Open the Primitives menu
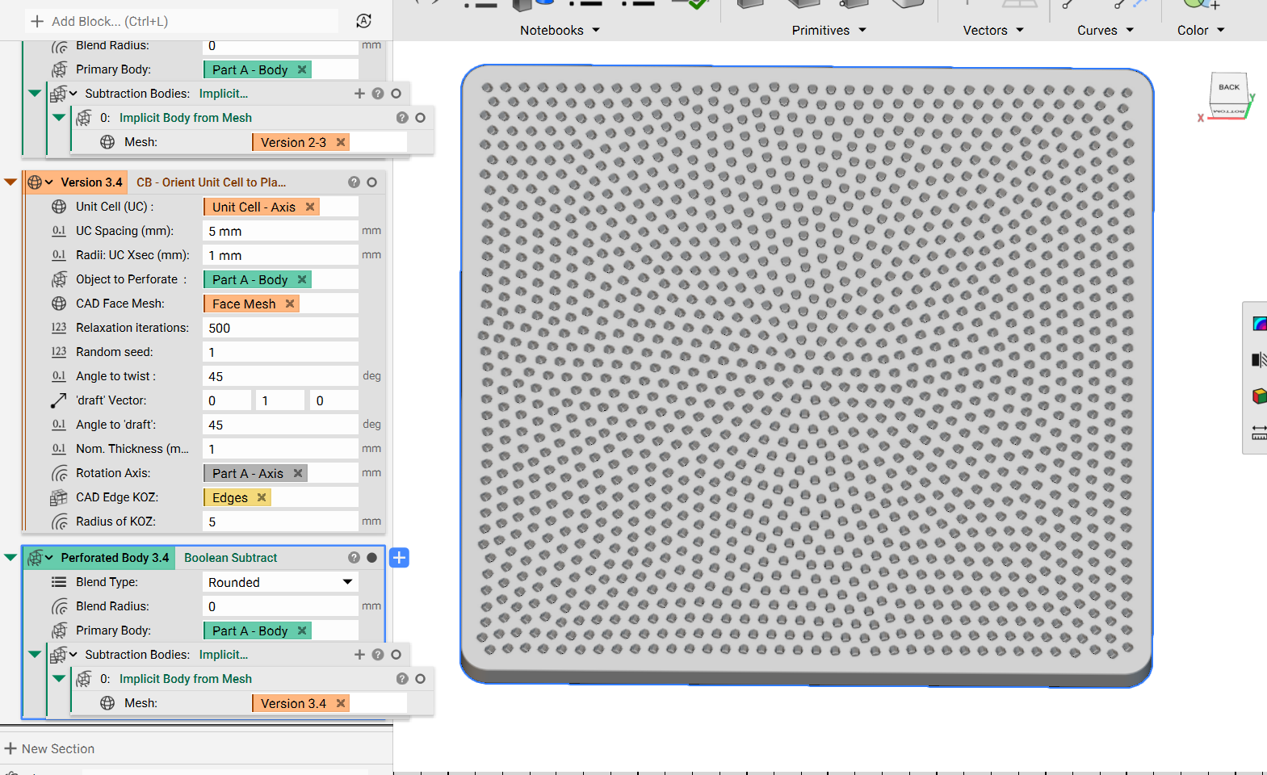Viewport: 1267px width, 775px height. pos(829,30)
